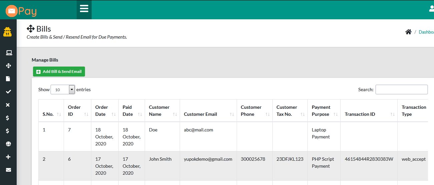Go to home via breadcrumb house icon
The width and height of the screenshot is (434, 185).
[408, 32]
